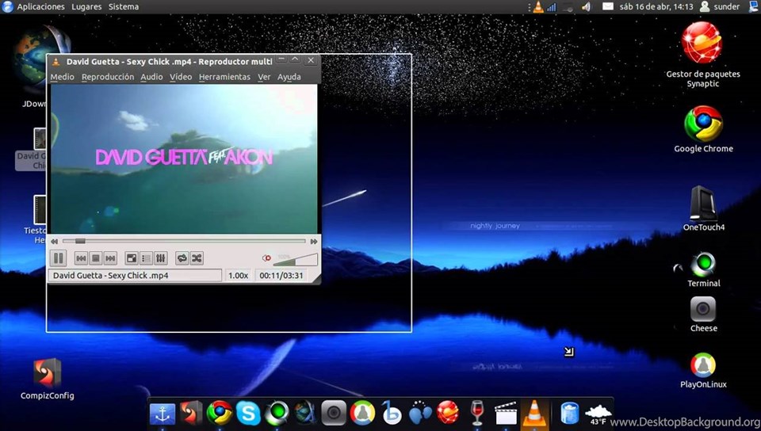761x431 pixels.
Task: Open the Medio menu in VLC
Action: click(62, 77)
